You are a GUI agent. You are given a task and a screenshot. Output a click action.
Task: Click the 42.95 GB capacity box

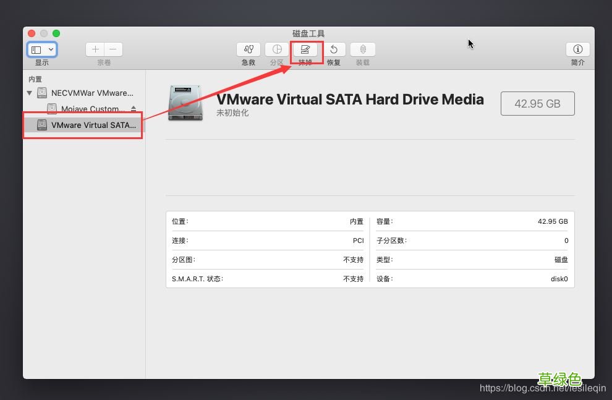537,103
